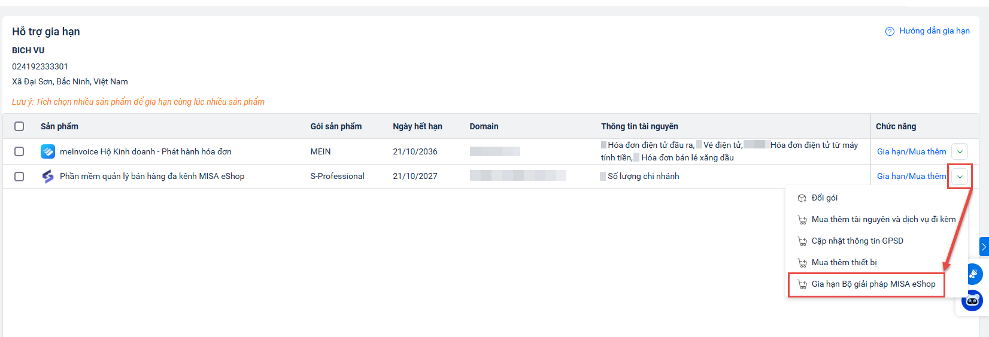Collapse the MISA eShop row action dropdown
The image size is (989, 337).
click(x=960, y=177)
